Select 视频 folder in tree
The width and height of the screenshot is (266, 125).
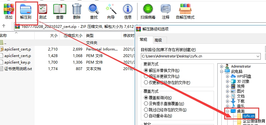pos(241,86)
